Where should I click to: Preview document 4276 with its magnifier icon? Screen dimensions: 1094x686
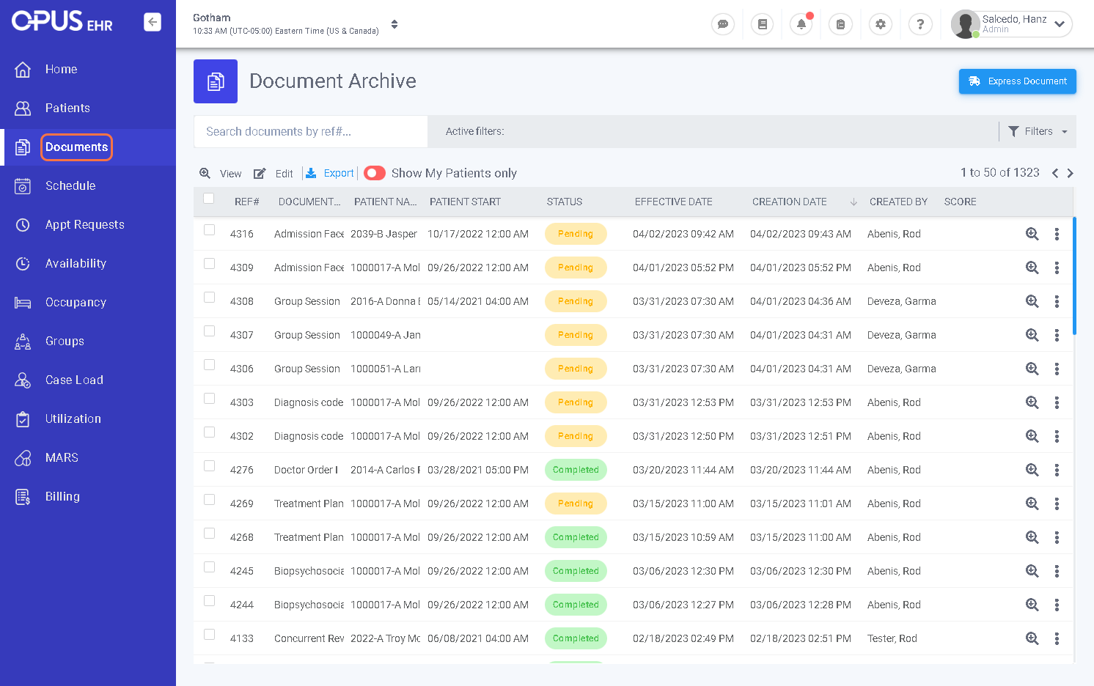[1032, 470]
